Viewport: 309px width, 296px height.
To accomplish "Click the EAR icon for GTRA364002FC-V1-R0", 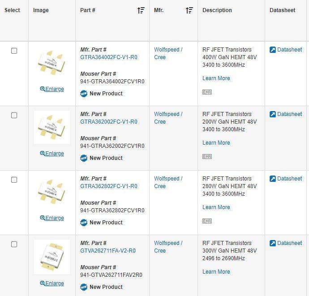I will point(207,92).
